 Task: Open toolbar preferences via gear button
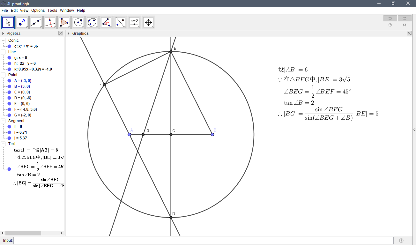405,25
